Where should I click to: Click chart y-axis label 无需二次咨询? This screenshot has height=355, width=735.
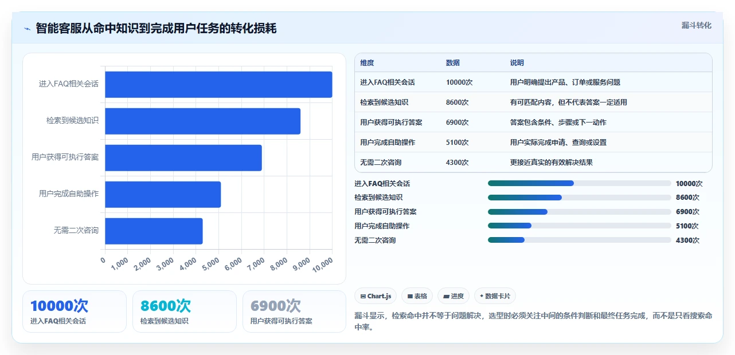point(76,230)
